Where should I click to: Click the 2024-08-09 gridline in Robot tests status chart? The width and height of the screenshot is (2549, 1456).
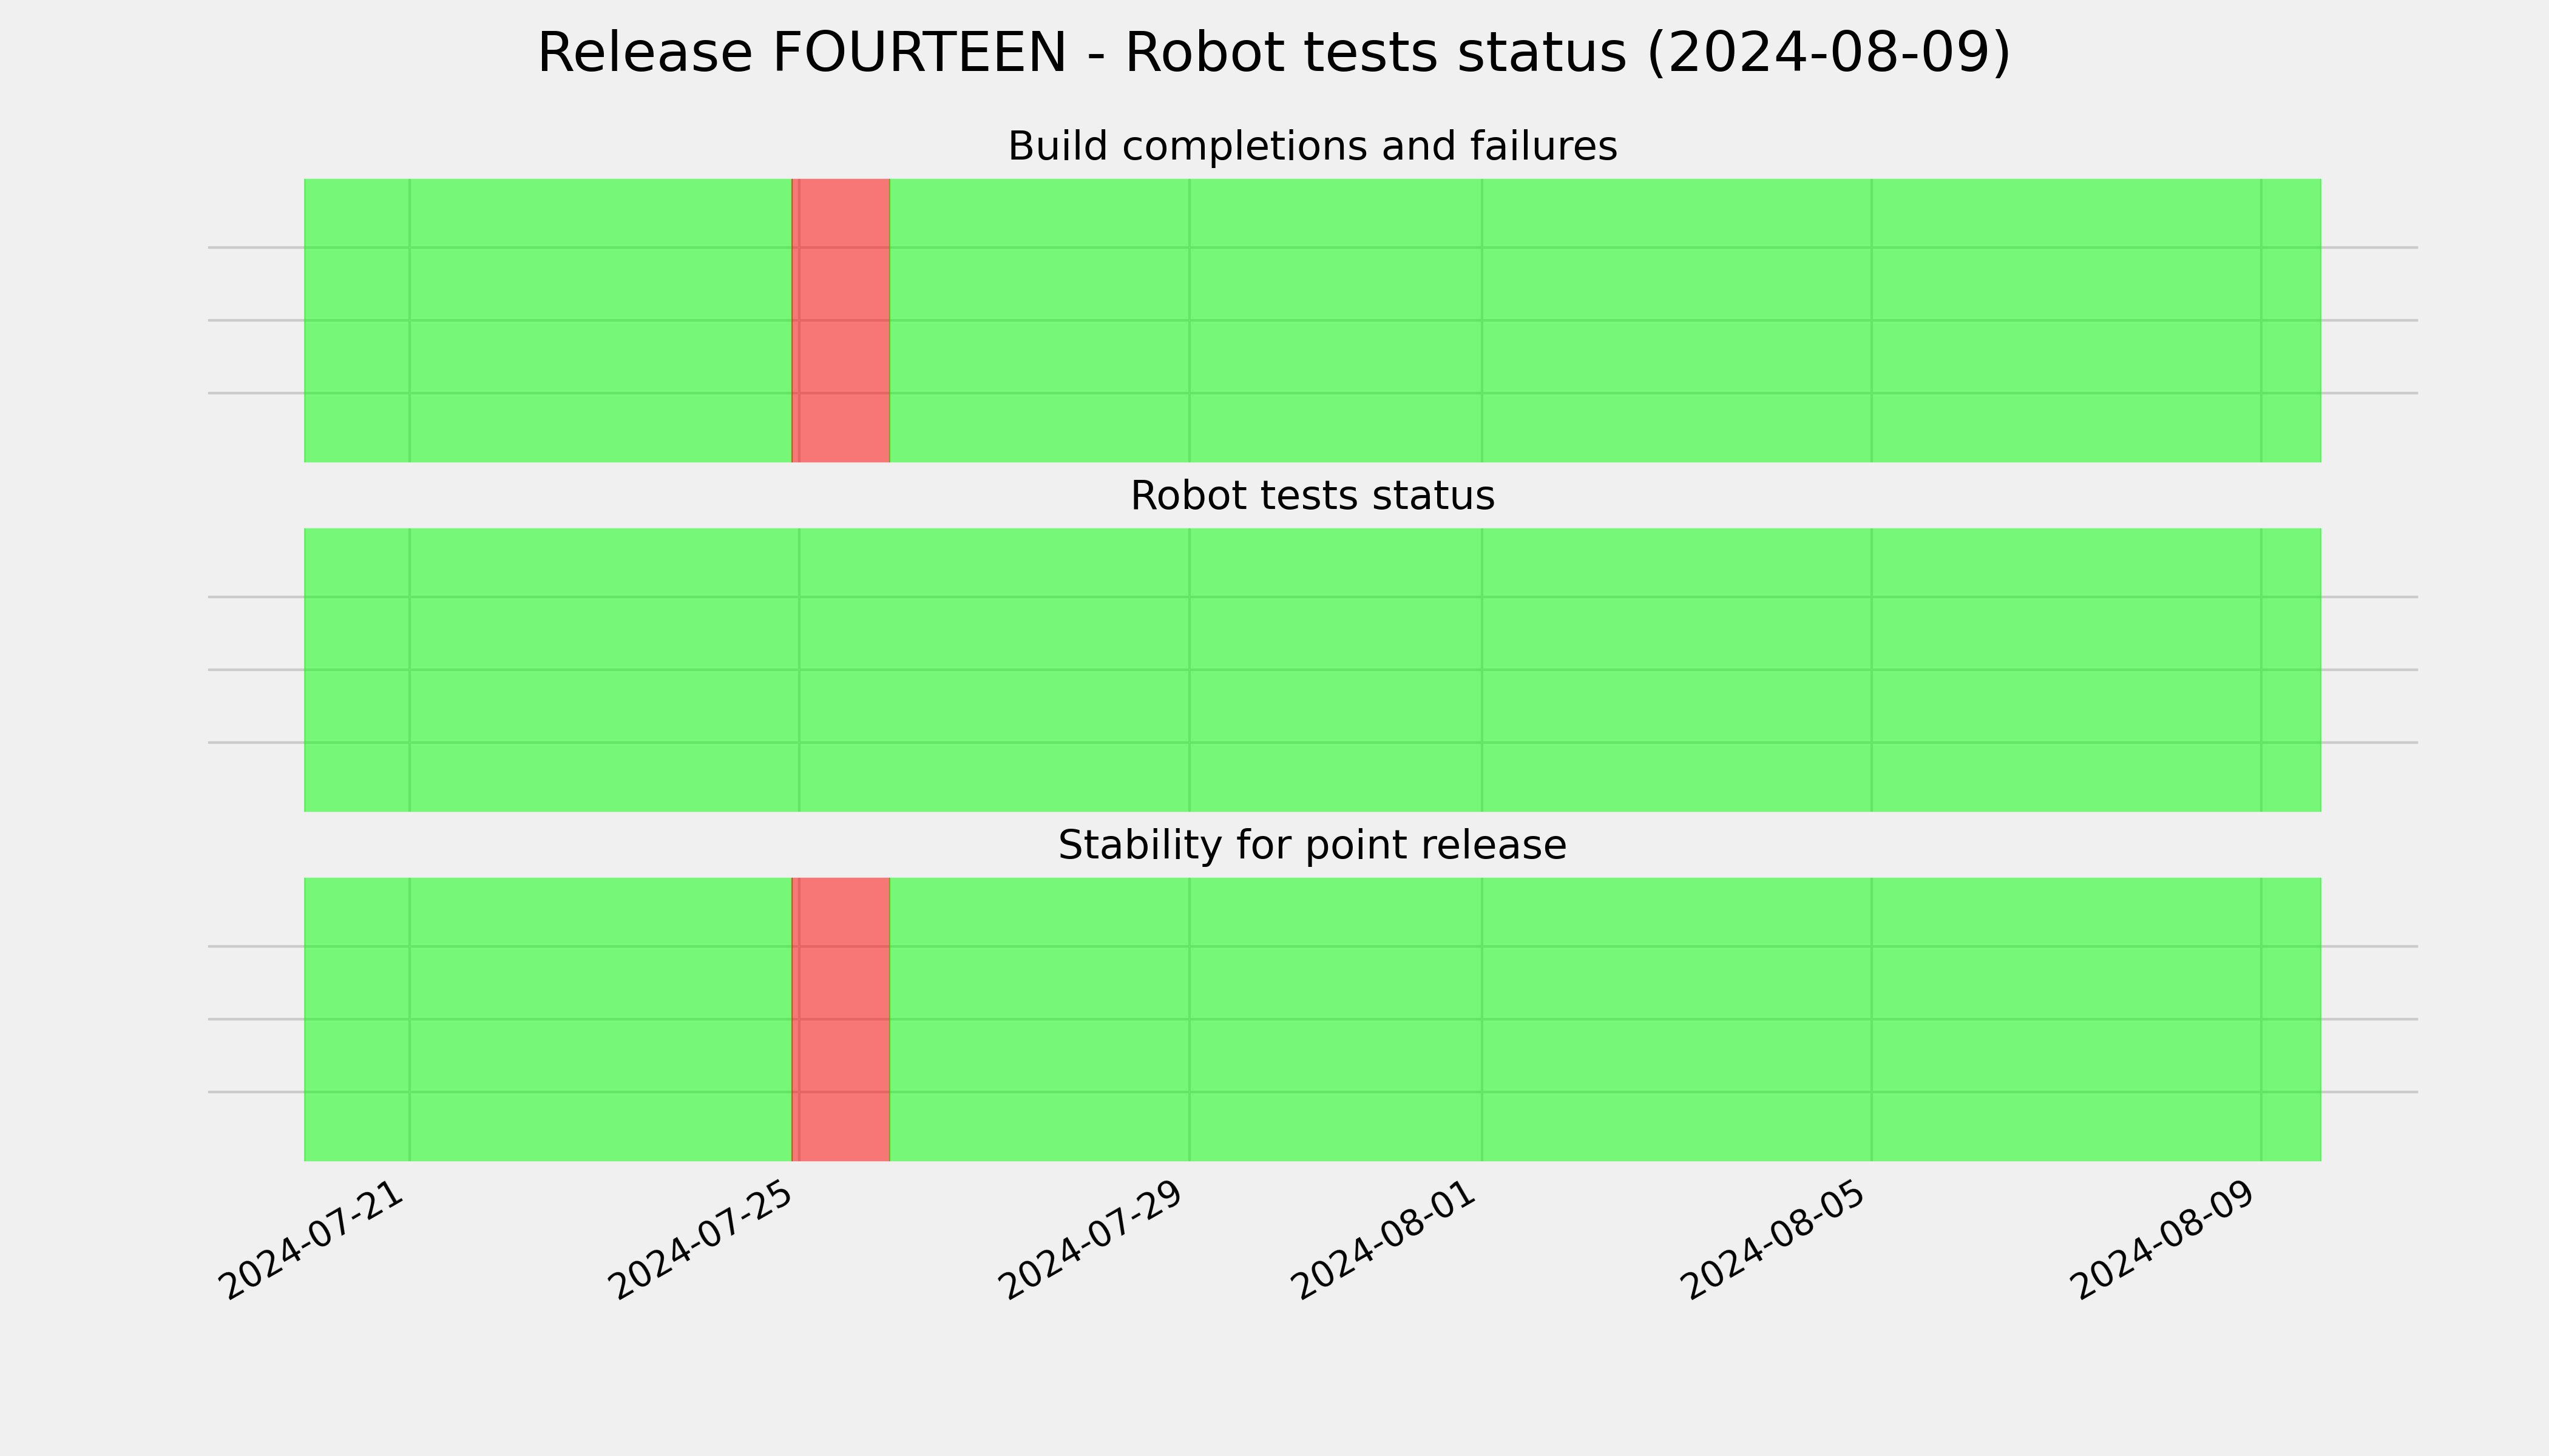pyautogui.click(x=2261, y=670)
